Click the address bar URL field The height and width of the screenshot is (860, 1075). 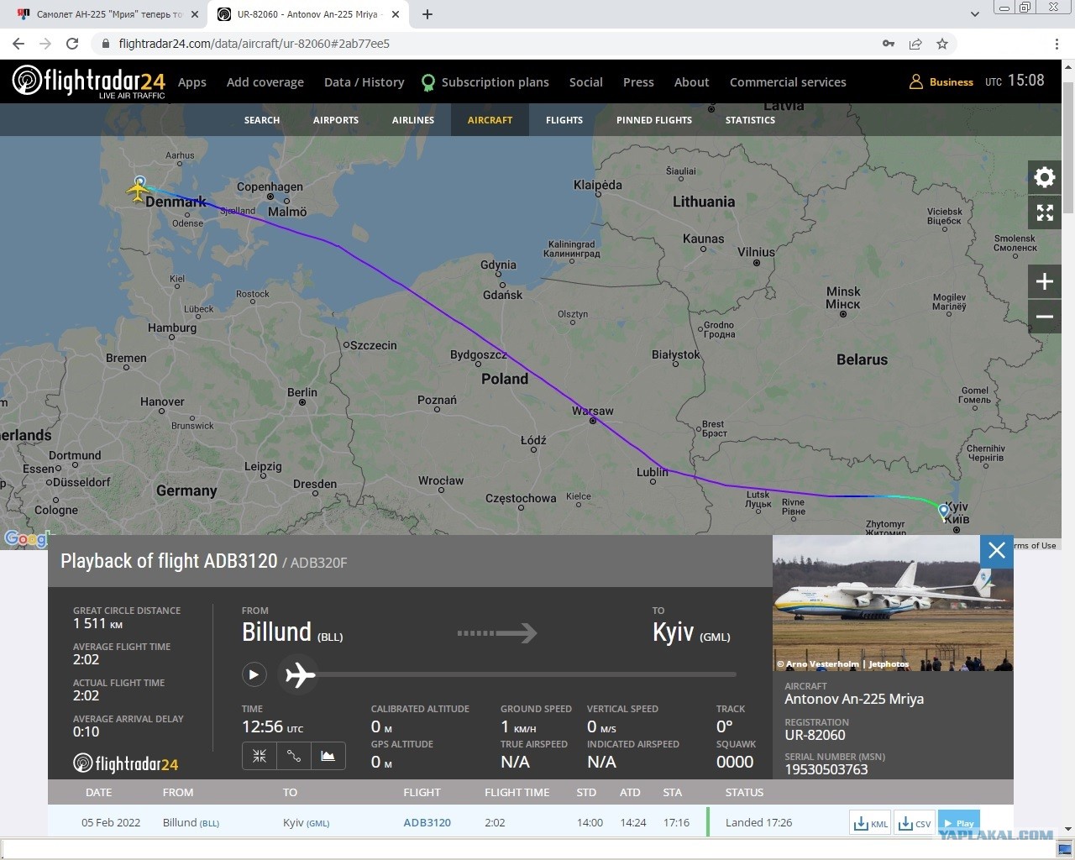487,44
